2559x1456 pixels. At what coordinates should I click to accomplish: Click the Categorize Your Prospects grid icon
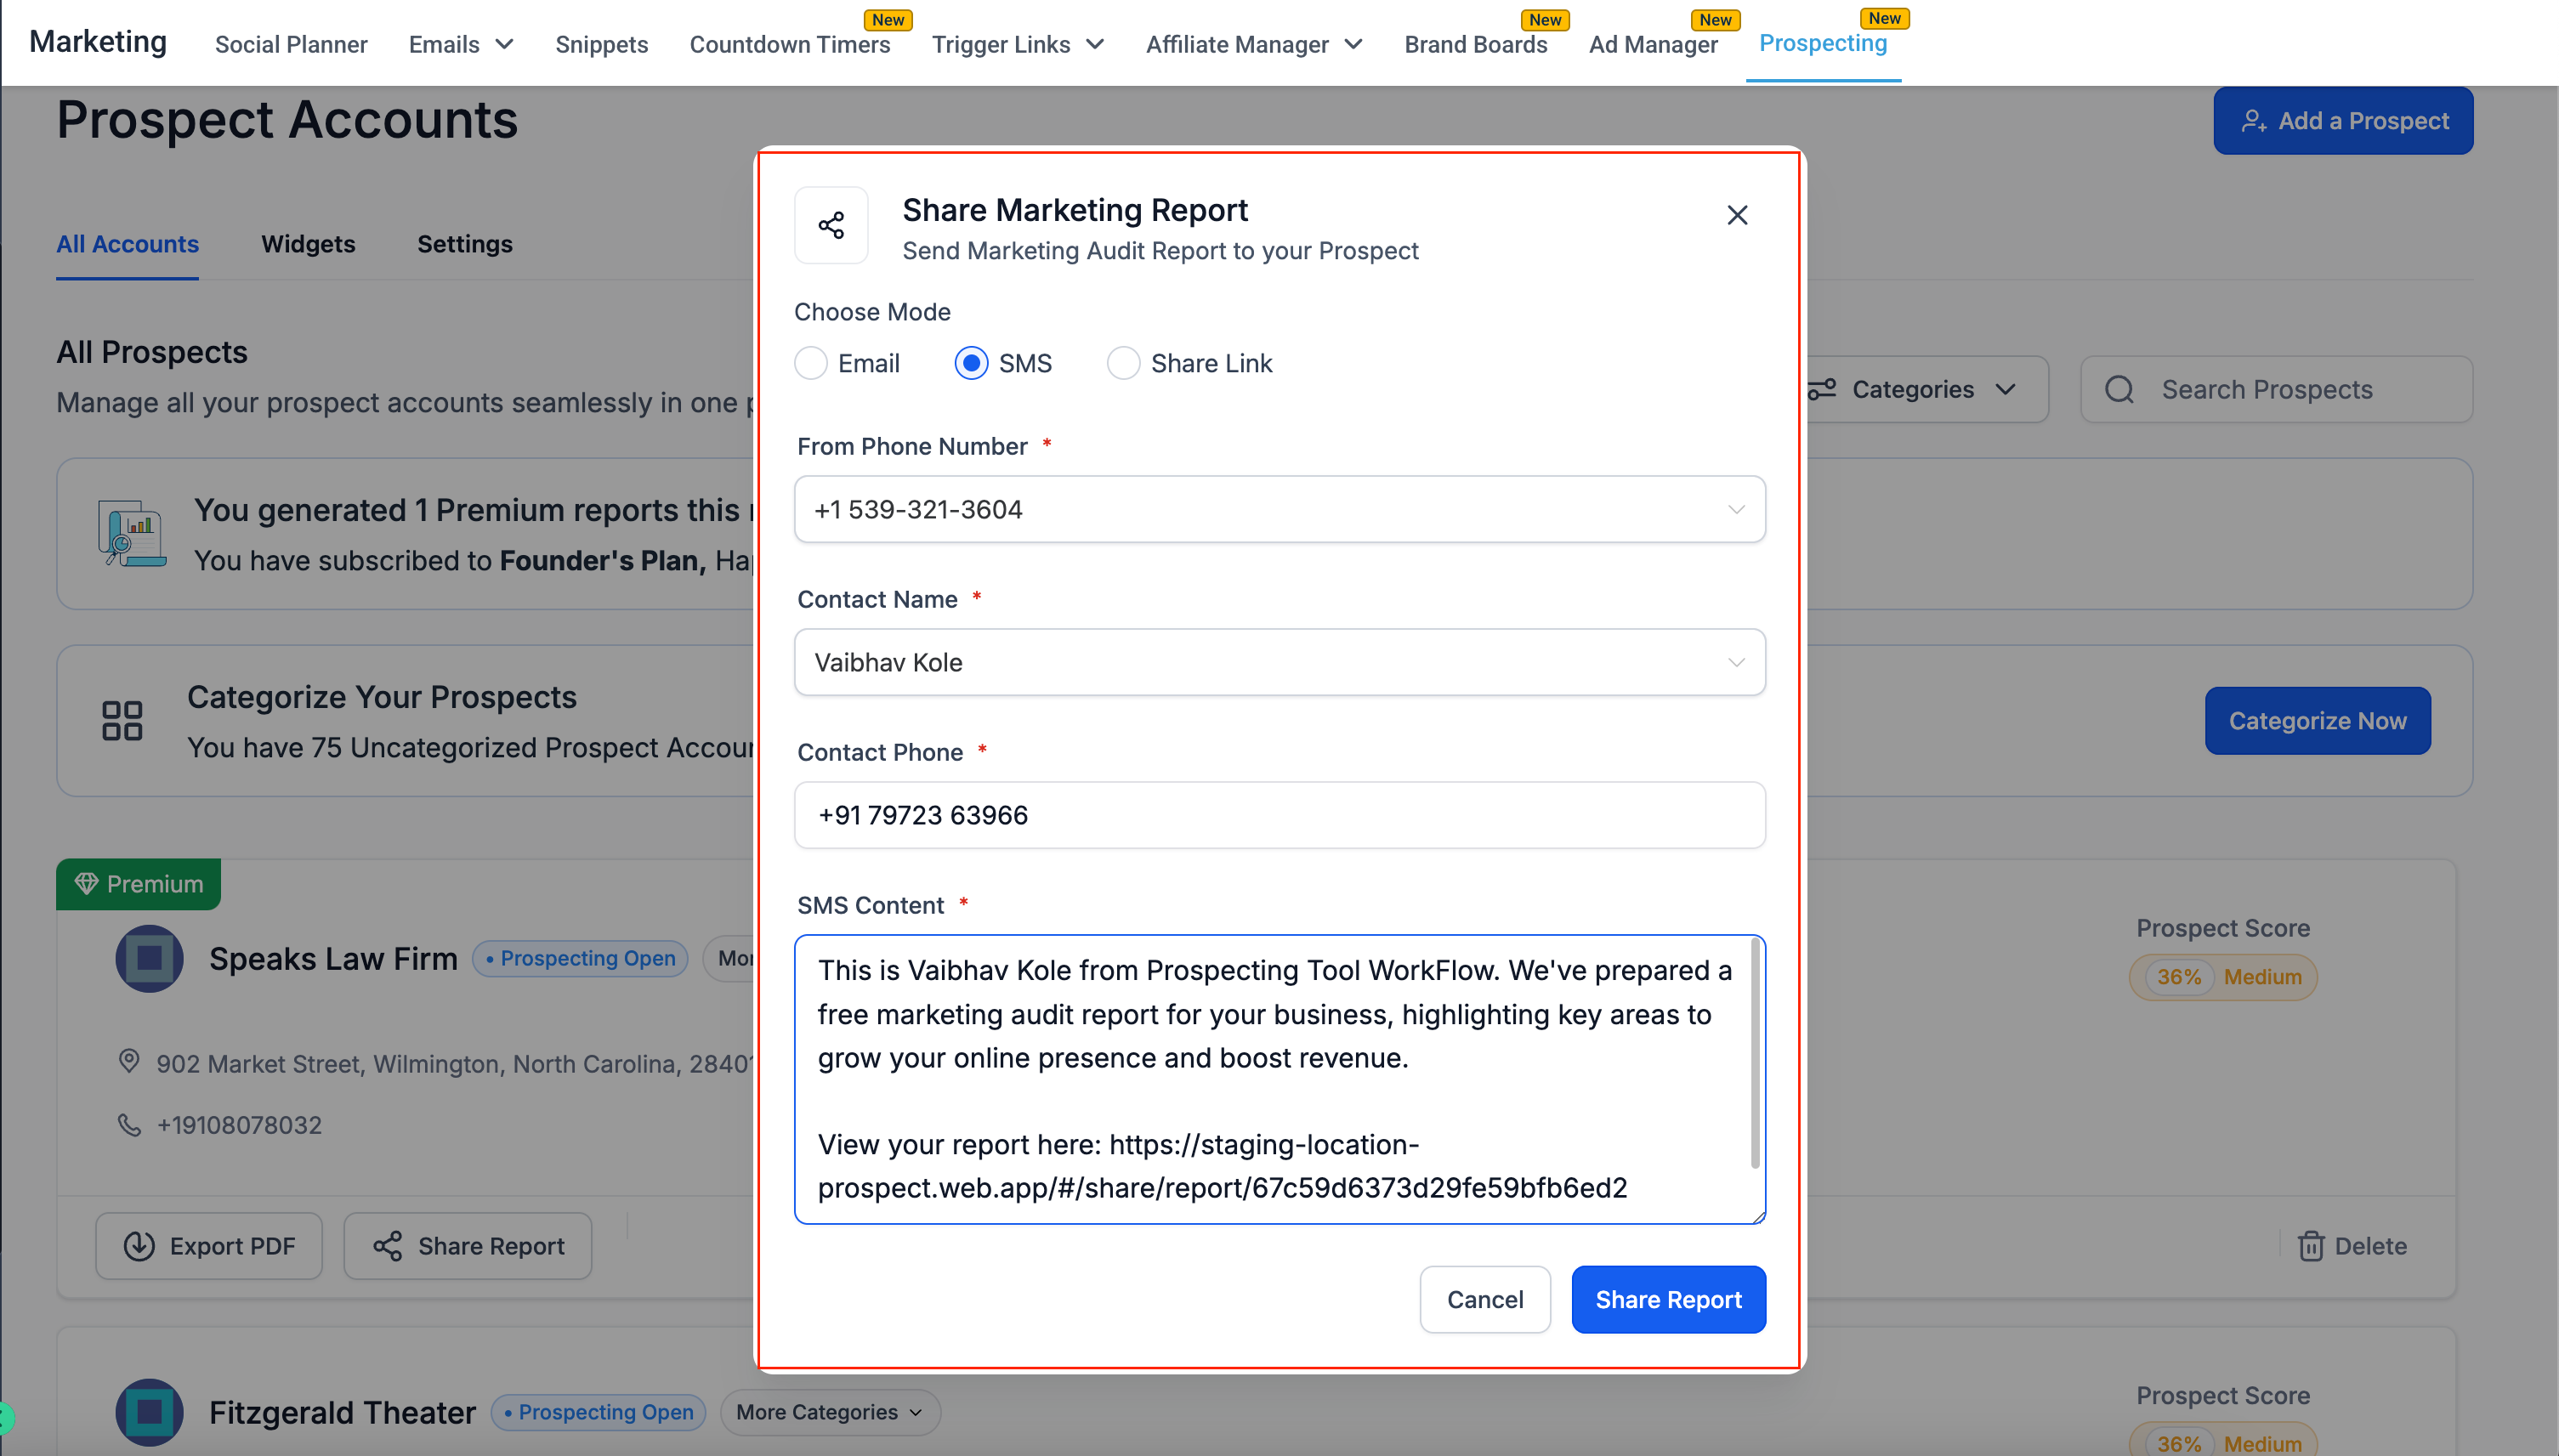(x=122, y=720)
